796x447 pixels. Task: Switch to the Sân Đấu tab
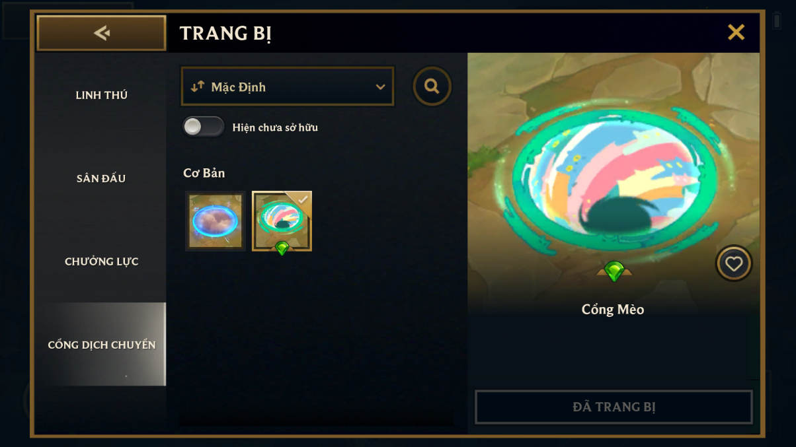click(101, 178)
